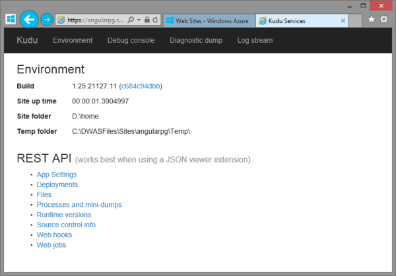Maximize the browser window
This screenshot has height=276, width=396.
[x=363, y=6]
